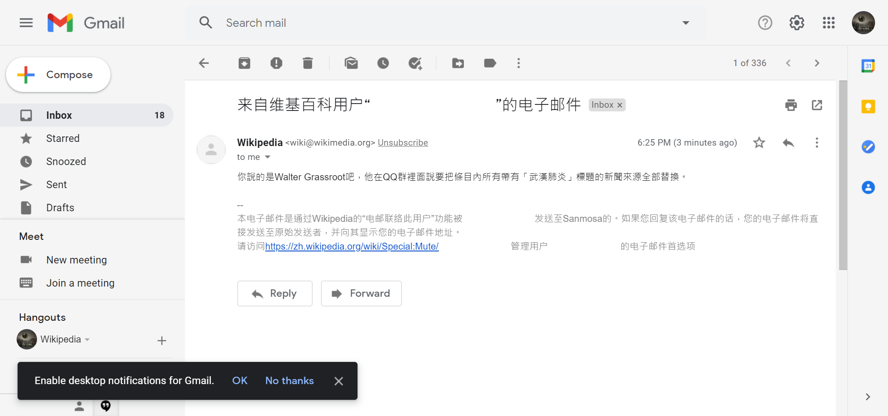Image resolution: width=888 pixels, height=416 pixels.
Task: Decline notifications with No thanks
Action: (290, 380)
